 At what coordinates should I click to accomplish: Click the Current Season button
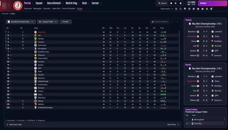pyautogui.click(x=160, y=22)
